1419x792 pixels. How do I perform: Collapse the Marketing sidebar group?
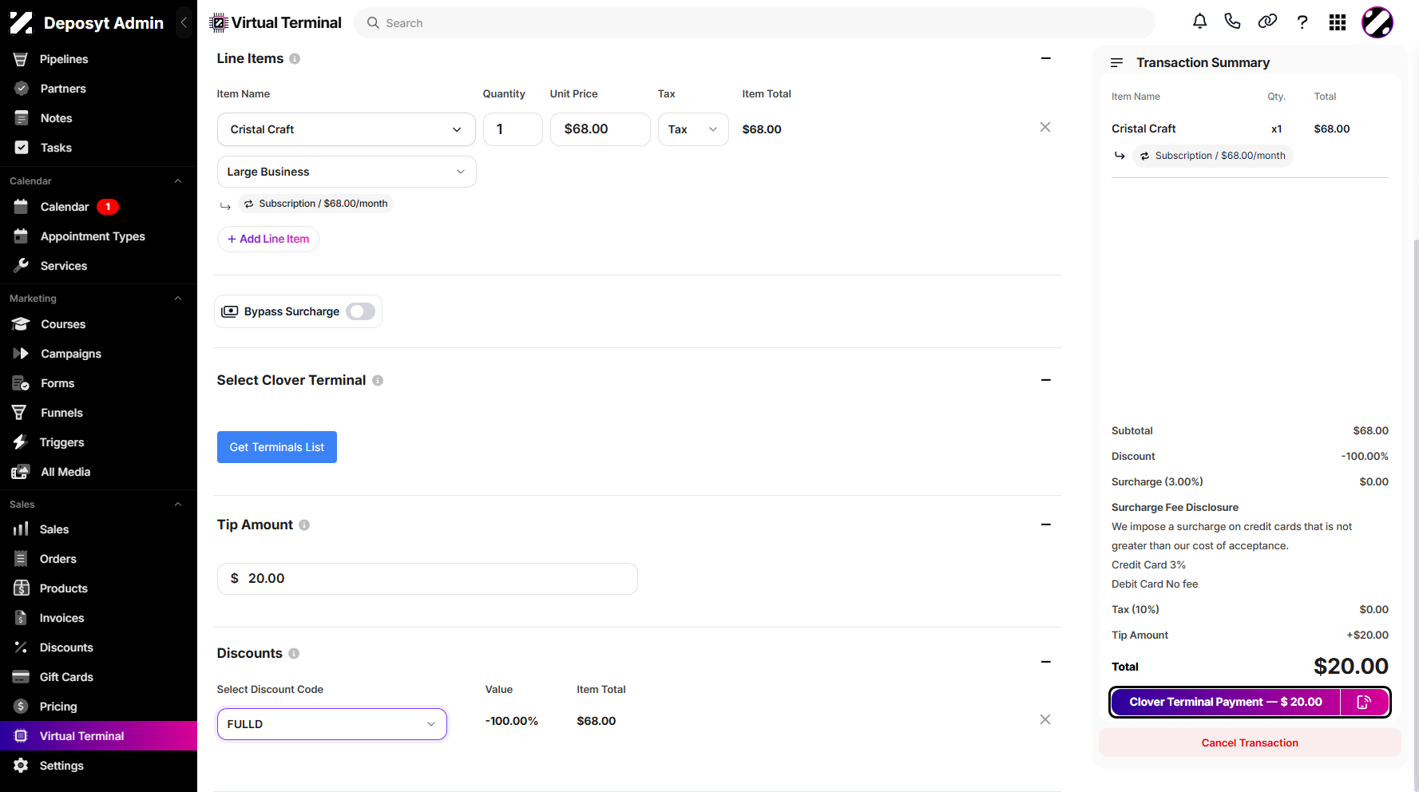pos(178,299)
